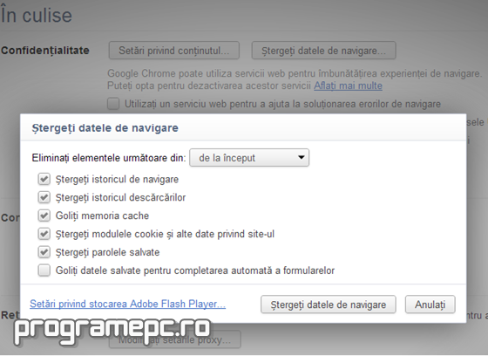The height and width of the screenshot is (356, 488).
Task: Click the 'Anulați' cancel button
Action: [430, 305]
